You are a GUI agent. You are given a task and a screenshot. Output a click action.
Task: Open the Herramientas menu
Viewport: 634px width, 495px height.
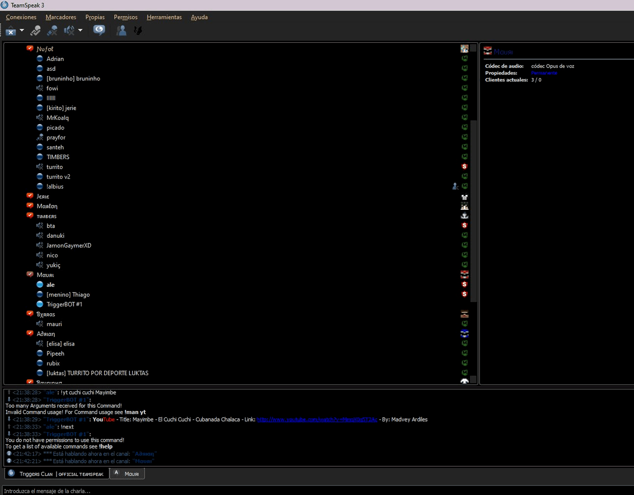click(164, 17)
